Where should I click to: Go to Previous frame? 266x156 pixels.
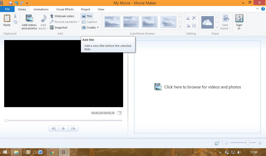[x=54, y=128]
